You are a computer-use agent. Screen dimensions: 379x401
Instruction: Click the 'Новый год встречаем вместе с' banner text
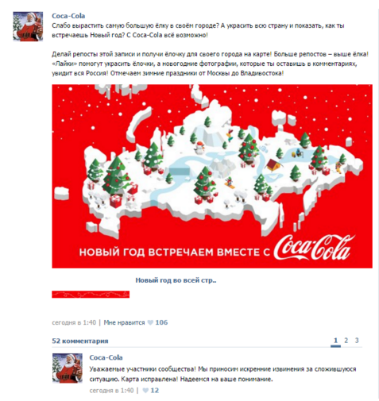175,252
